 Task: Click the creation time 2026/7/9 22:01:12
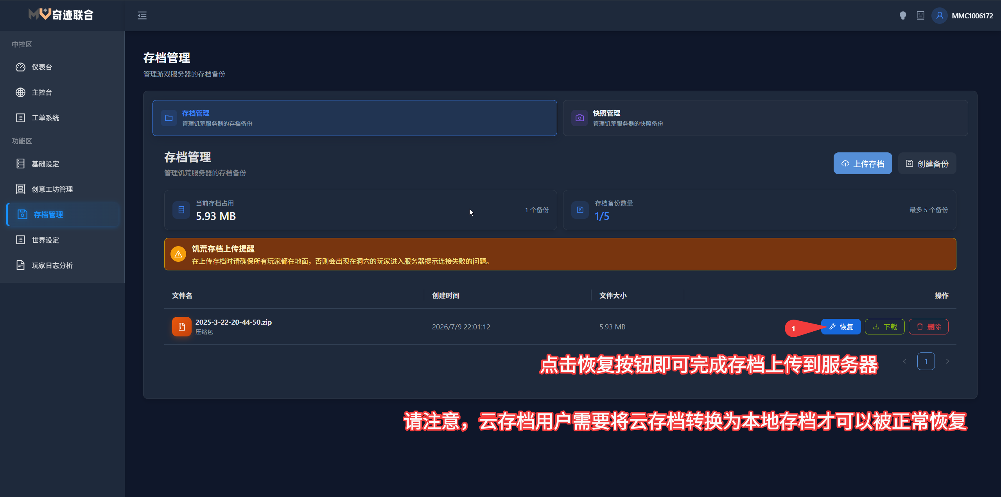[x=461, y=327]
